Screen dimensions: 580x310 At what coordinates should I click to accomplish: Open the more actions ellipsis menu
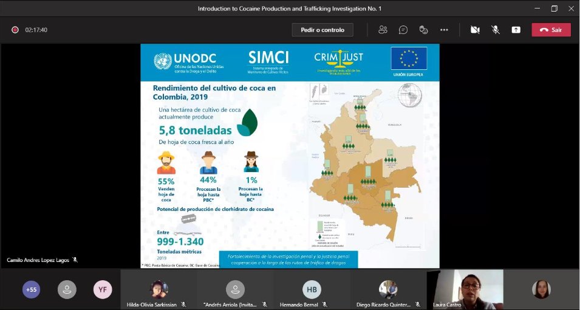pyautogui.click(x=444, y=30)
